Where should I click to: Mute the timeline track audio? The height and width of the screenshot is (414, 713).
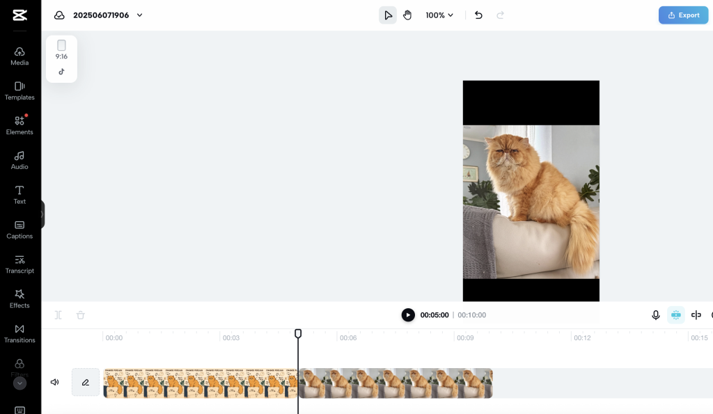click(54, 382)
